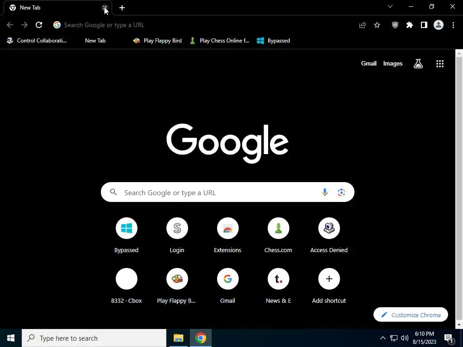Open Play Flappy B... shortcut tile
Screen dimensions: 463x347
coord(177,286)
